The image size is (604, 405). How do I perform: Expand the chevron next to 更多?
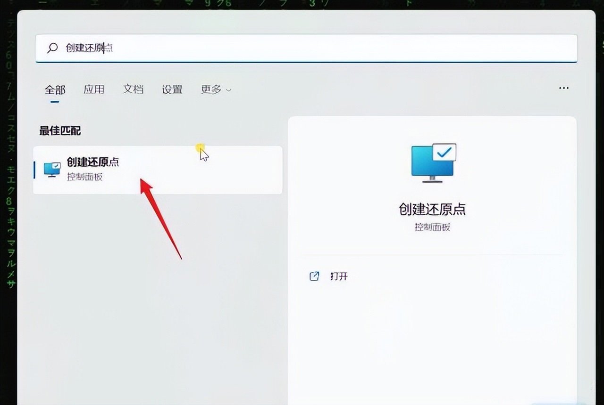coord(229,90)
